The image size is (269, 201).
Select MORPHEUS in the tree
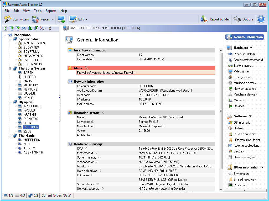32,140
